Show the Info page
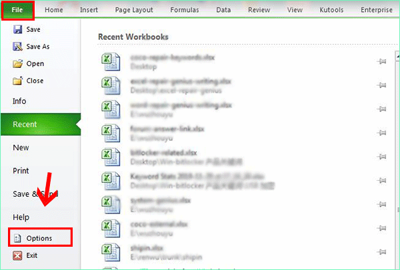 [19, 101]
